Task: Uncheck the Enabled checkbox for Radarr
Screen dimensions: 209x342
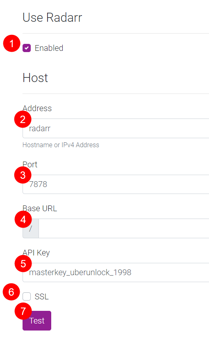Action: coord(27,48)
